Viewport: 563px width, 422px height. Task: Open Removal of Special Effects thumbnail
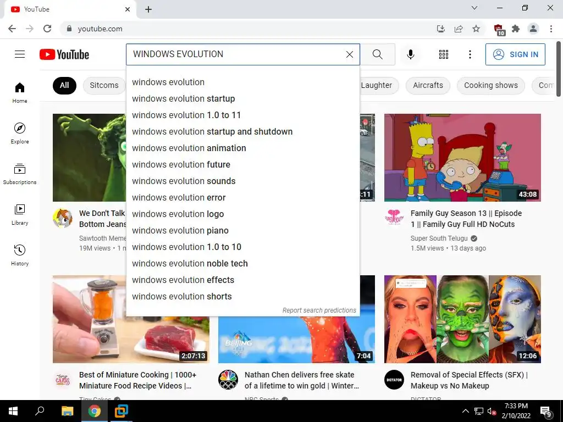(462, 319)
